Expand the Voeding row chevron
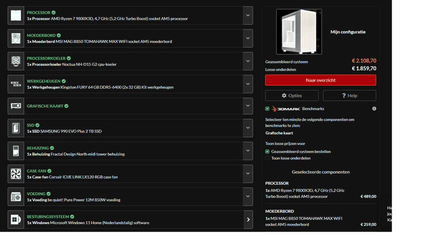 click(x=248, y=197)
